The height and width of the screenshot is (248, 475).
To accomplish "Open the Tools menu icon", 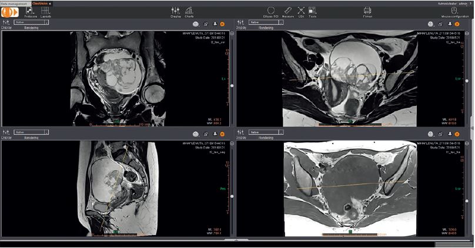I will pos(313,11).
